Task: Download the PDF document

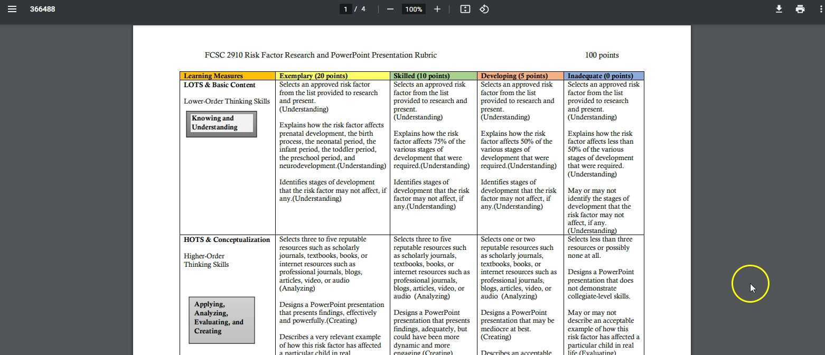Action: point(779,9)
